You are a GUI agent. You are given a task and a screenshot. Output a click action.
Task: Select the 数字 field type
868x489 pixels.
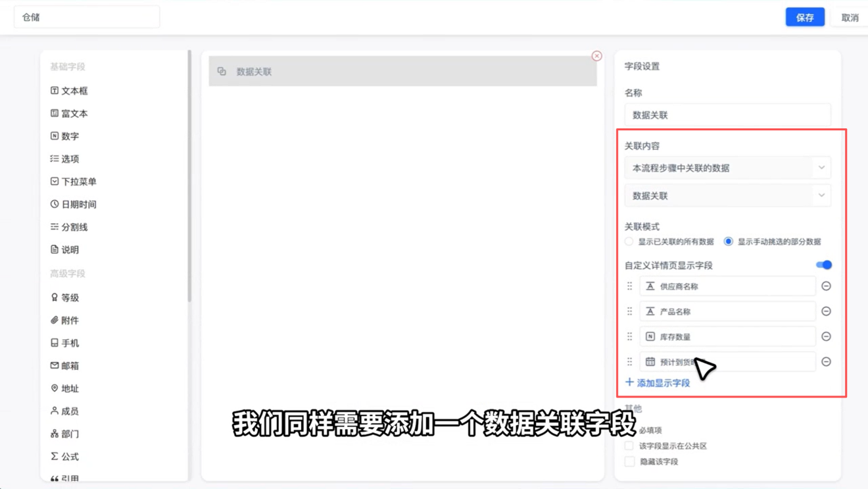point(64,136)
